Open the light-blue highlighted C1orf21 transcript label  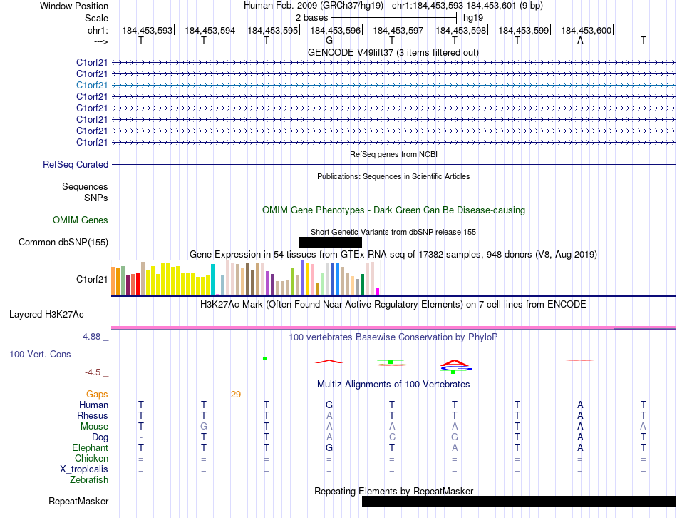[x=92, y=85]
